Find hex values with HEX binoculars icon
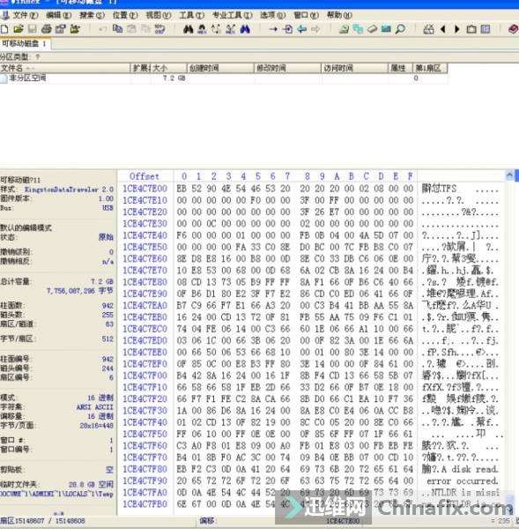This screenshot has width=519, height=529. click(x=202, y=29)
